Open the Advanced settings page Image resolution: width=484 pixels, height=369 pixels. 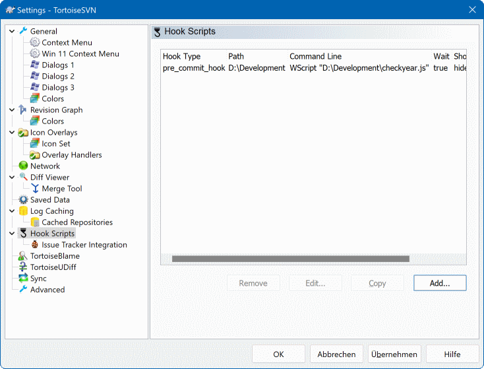tap(47, 290)
